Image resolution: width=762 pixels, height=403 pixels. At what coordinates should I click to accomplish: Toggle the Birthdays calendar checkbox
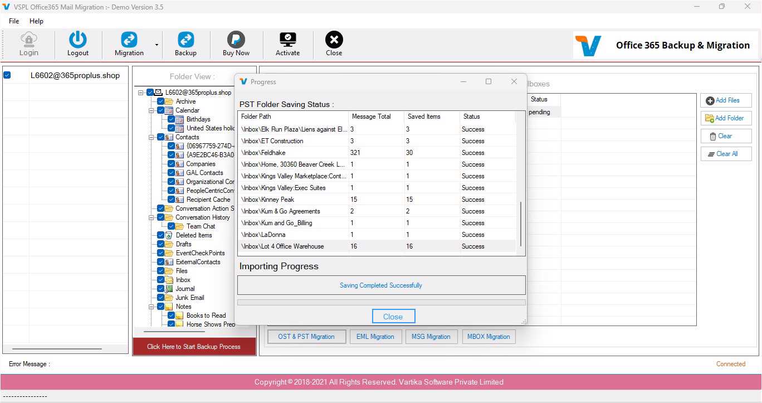172,119
